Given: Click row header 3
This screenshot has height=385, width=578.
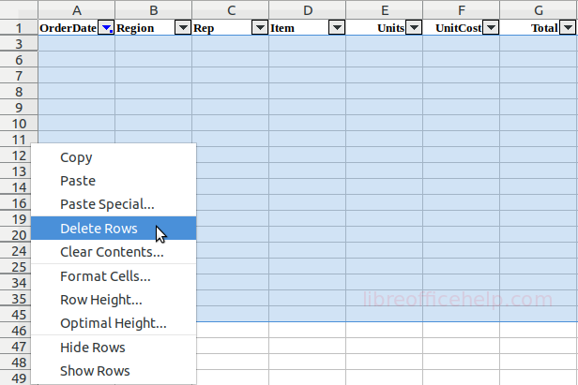Looking at the screenshot, I should pos(19,44).
